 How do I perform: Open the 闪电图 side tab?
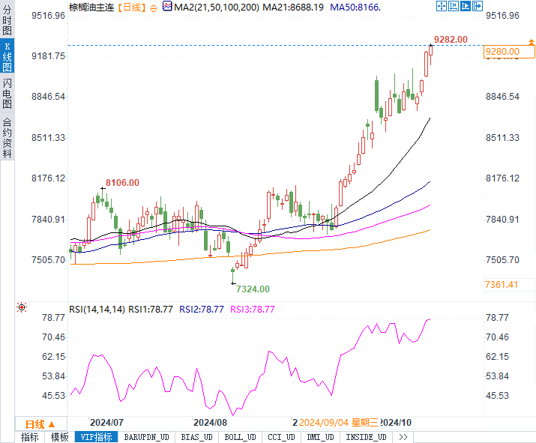pyautogui.click(x=7, y=94)
